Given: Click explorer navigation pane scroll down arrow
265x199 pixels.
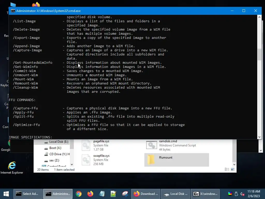Looking at the screenshot, I should coord(72,164).
